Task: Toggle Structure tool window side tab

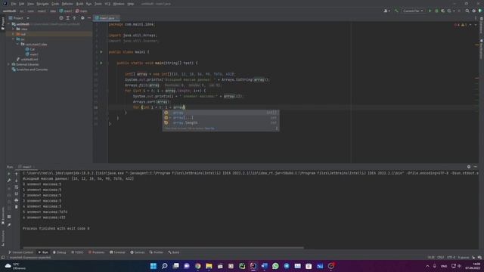Action: (3, 237)
